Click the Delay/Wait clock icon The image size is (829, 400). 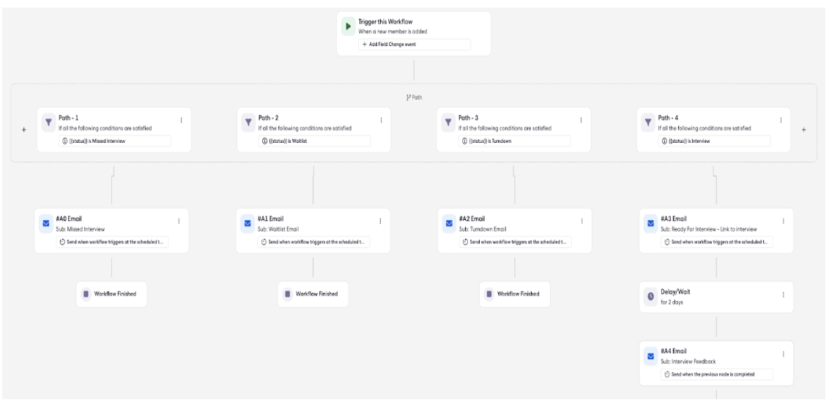click(651, 296)
